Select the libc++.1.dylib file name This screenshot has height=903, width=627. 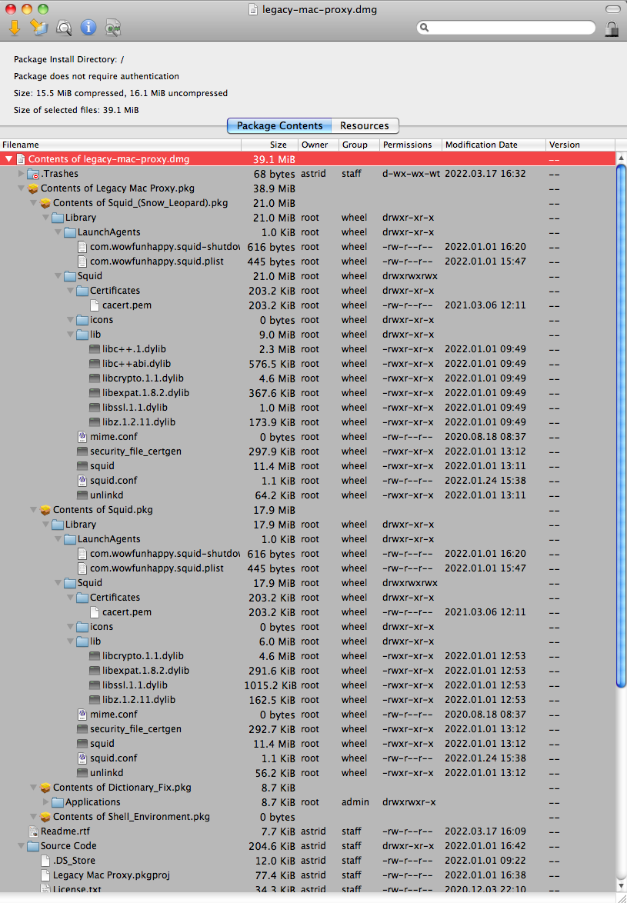tap(134, 349)
